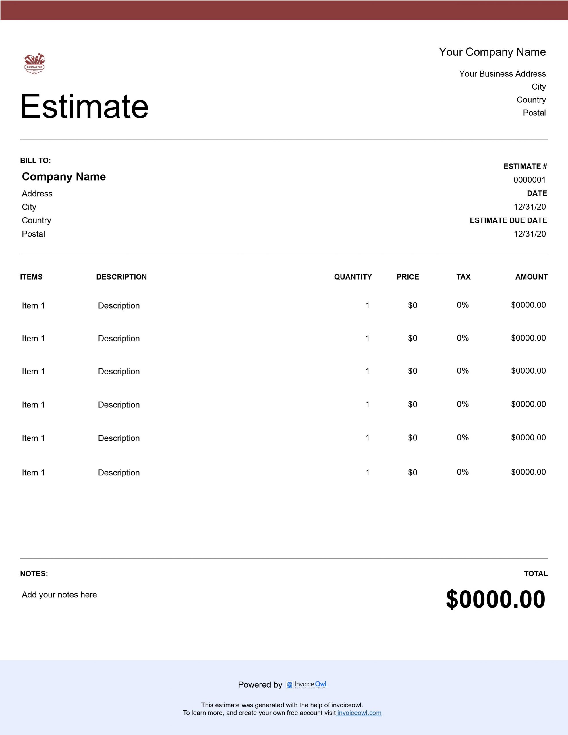Click the ESTIMATE DUE DATE label
The height and width of the screenshot is (735, 568).
508,220
